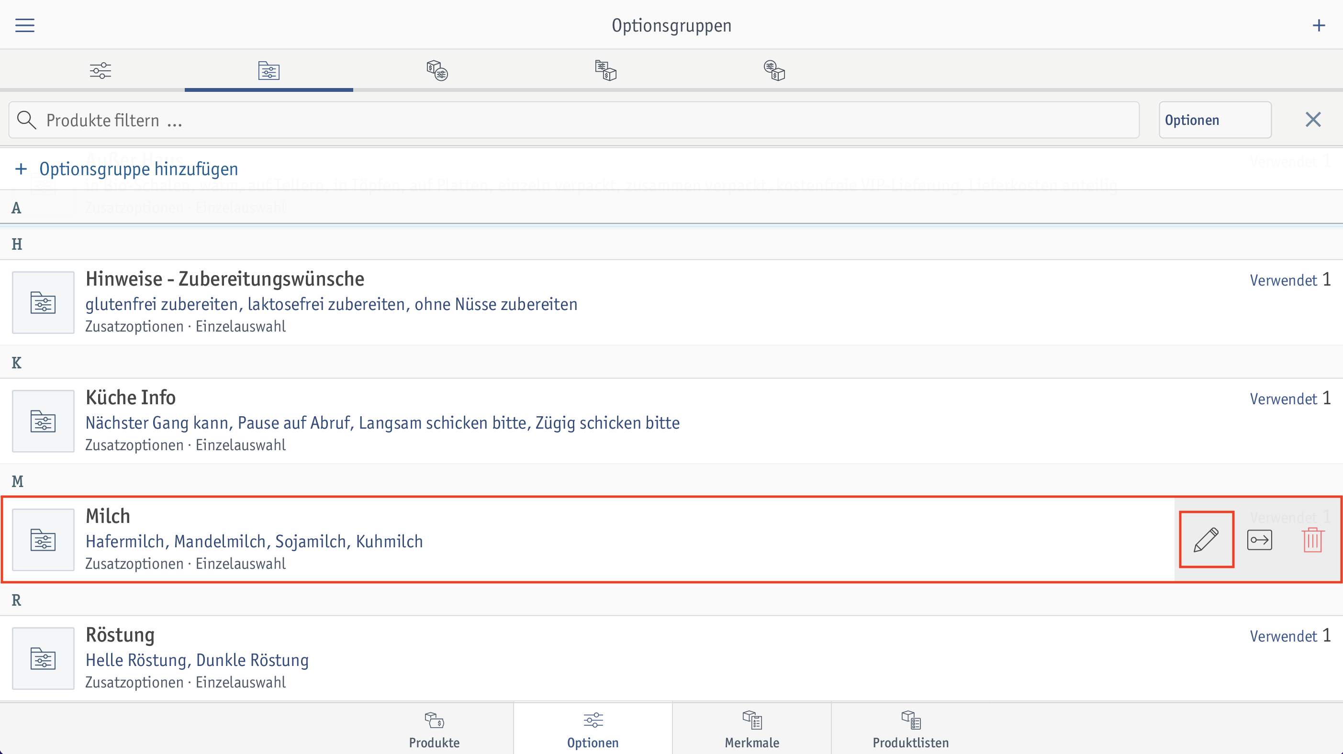The width and height of the screenshot is (1343, 754).
Task: Delete Milch with the trash icon
Action: coord(1313,539)
